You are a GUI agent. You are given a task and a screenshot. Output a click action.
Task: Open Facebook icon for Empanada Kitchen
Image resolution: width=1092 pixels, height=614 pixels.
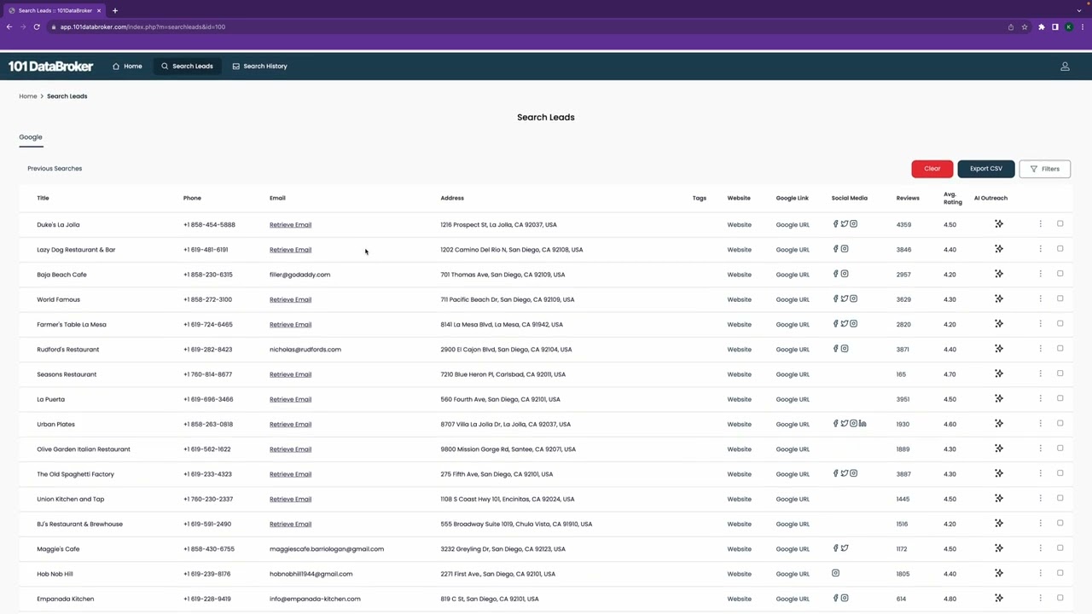coord(836,598)
